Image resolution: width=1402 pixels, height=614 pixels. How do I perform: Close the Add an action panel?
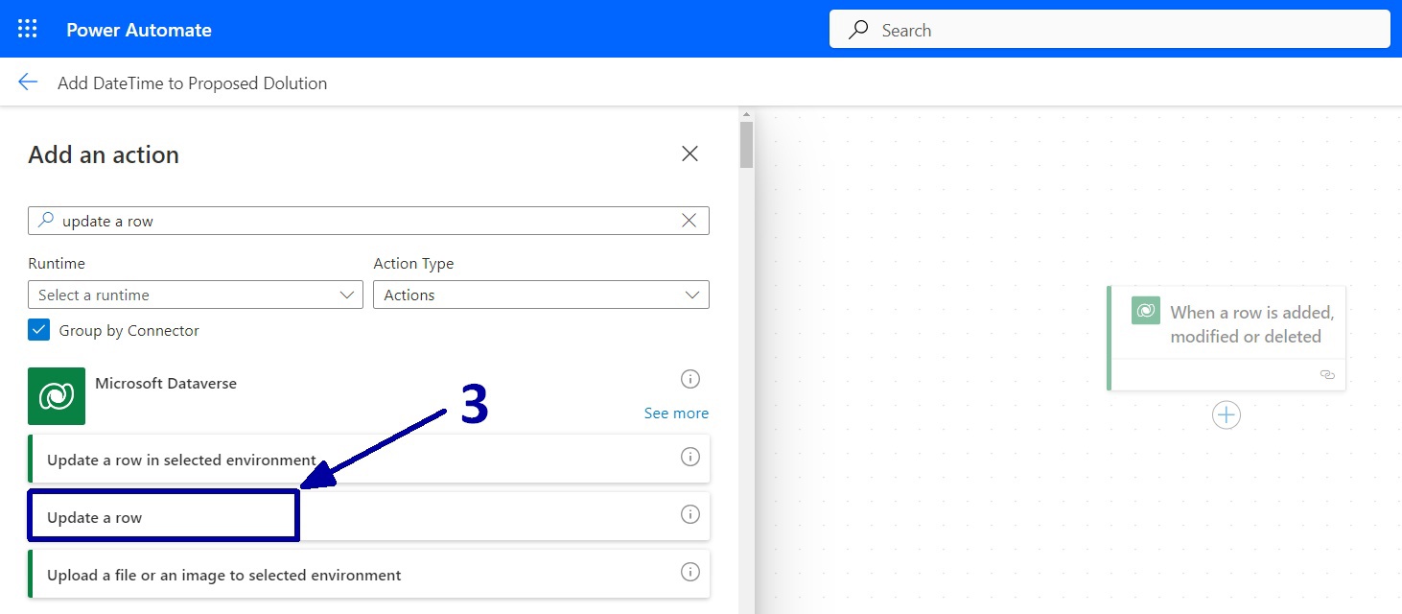[689, 153]
